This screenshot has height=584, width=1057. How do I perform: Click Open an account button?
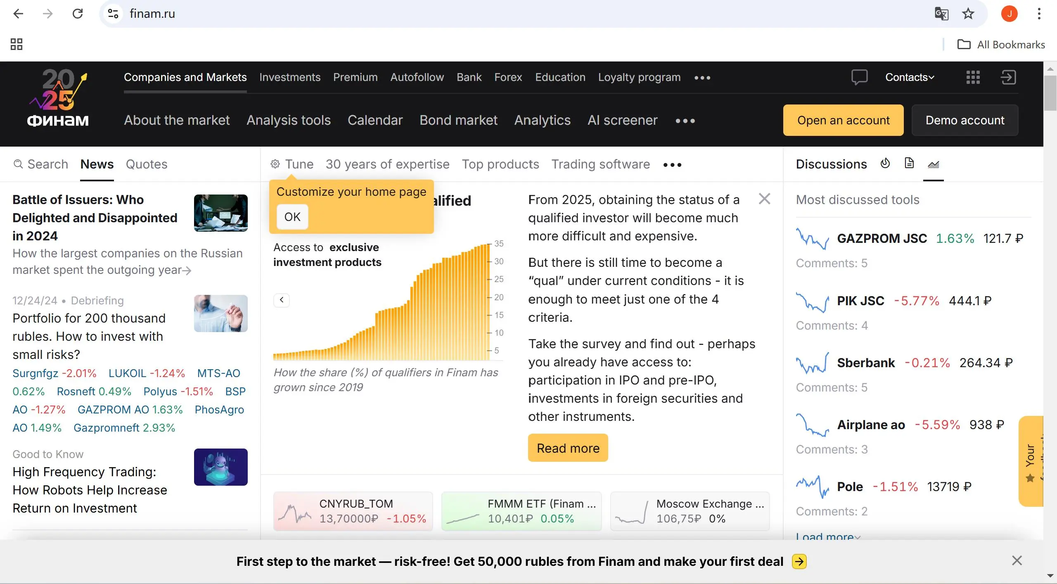point(843,120)
